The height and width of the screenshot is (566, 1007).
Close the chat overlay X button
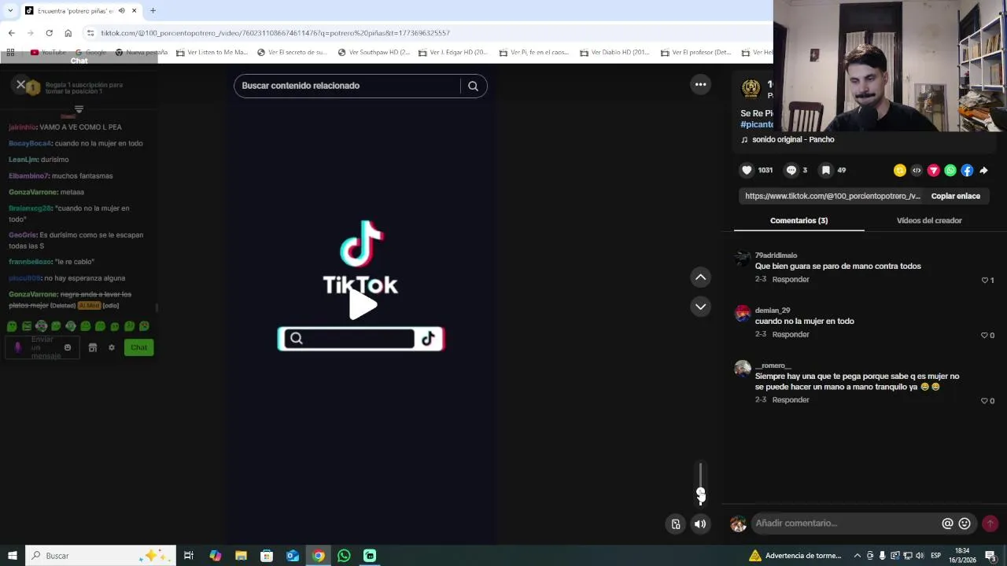(x=21, y=84)
